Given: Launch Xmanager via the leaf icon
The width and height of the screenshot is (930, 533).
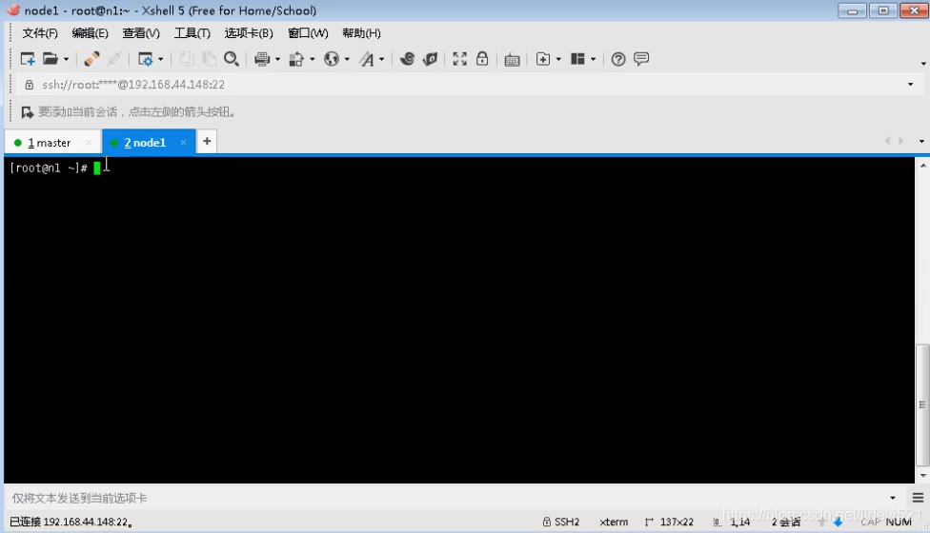Looking at the screenshot, I should tap(431, 59).
